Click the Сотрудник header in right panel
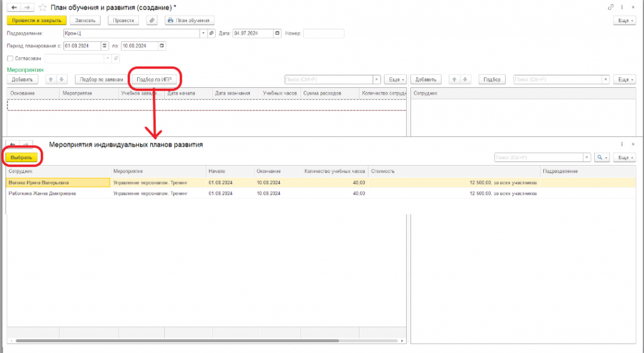This screenshot has height=353, width=644. (523, 94)
